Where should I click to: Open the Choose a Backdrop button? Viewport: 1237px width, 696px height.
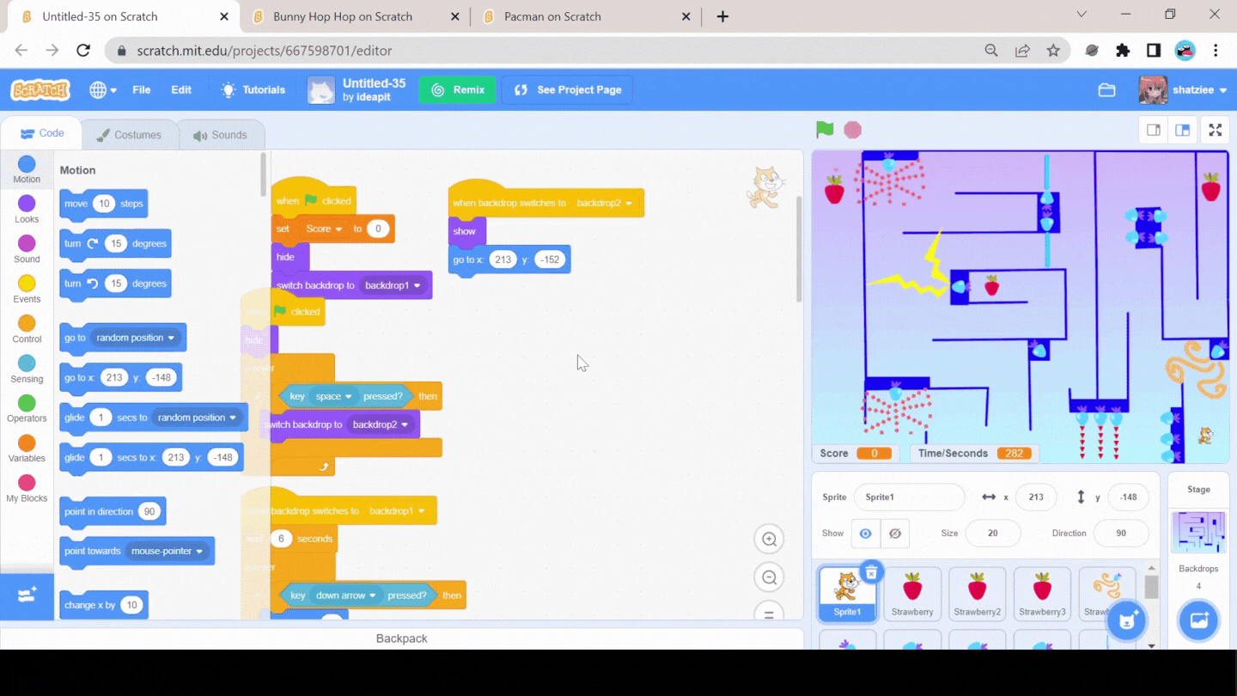(1198, 620)
